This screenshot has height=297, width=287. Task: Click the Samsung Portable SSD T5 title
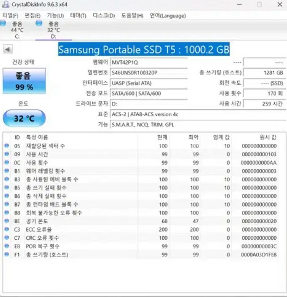(x=144, y=49)
